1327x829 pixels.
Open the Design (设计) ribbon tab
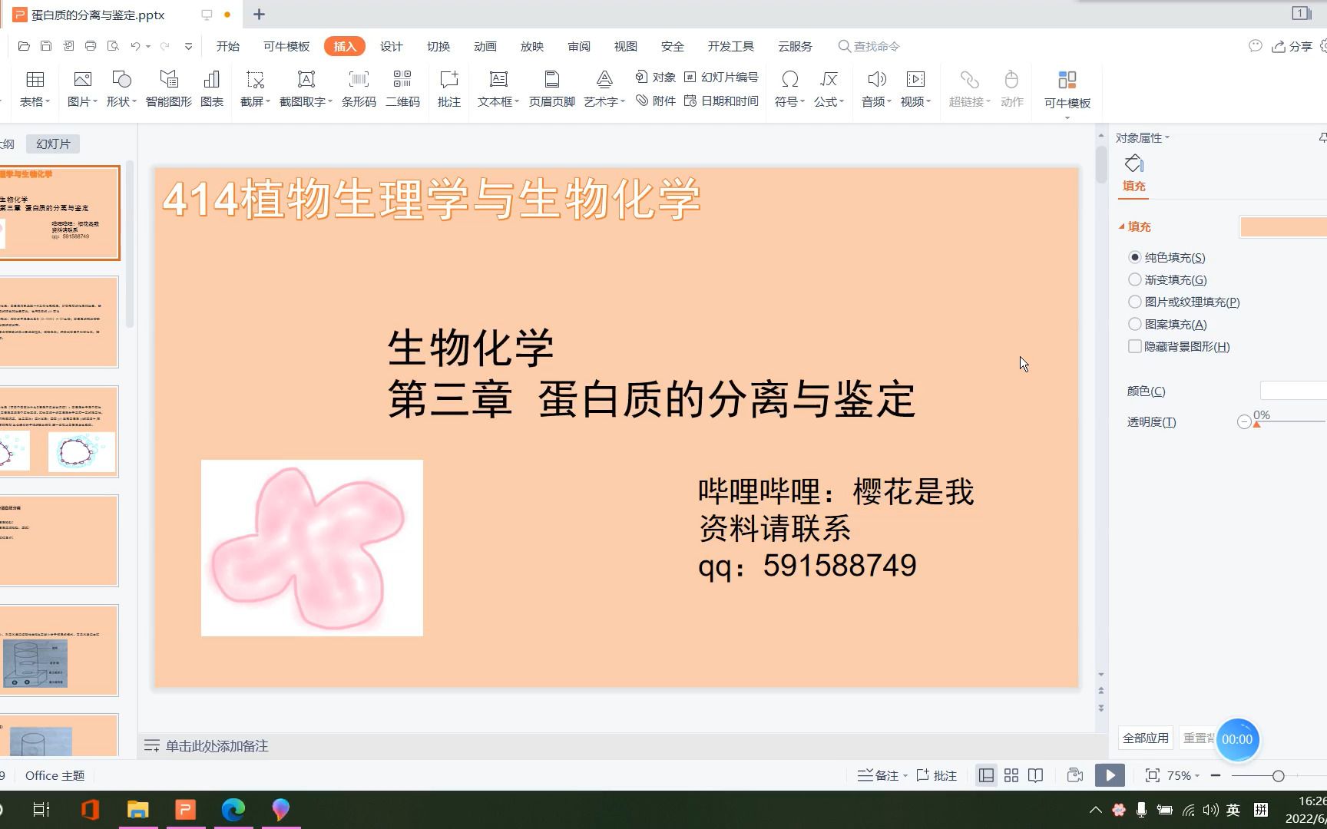pyautogui.click(x=392, y=46)
